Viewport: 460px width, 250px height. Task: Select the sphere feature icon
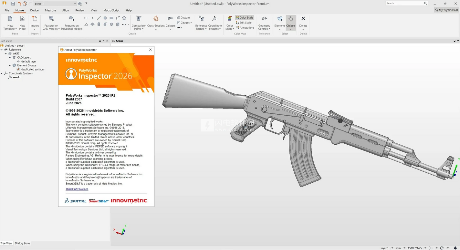(x=111, y=24)
